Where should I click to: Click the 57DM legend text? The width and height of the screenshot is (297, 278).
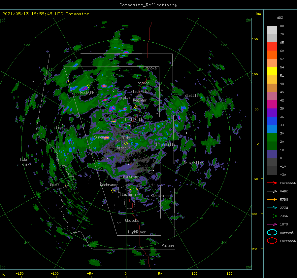(284, 199)
